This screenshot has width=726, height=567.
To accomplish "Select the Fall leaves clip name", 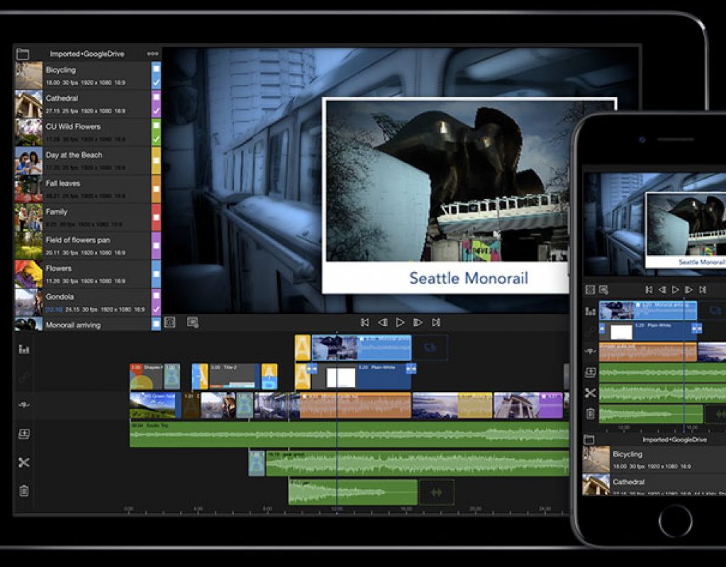I will pos(62,184).
